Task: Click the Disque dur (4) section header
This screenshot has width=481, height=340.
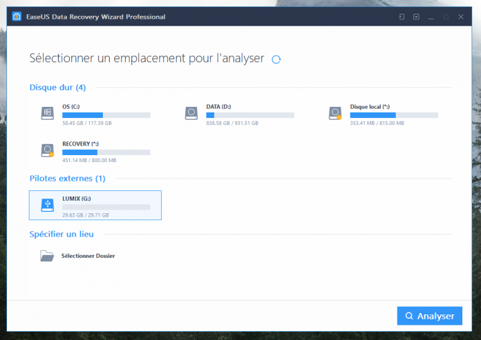Action: [57, 88]
